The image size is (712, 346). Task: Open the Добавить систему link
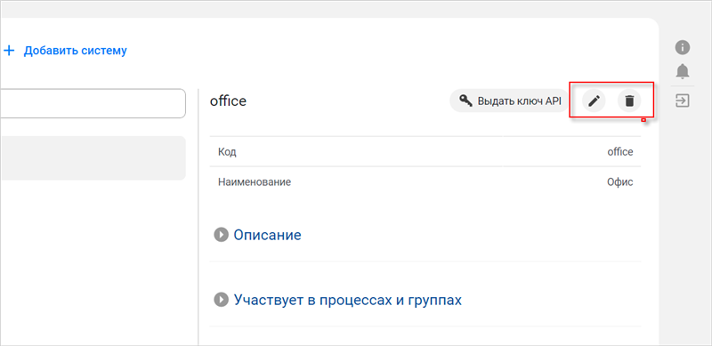(76, 51)
